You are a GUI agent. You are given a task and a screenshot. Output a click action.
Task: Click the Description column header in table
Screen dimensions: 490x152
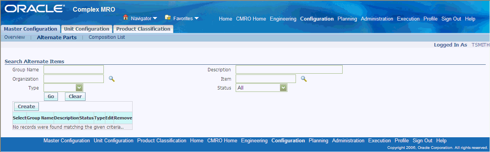click(x=66, y=118)
